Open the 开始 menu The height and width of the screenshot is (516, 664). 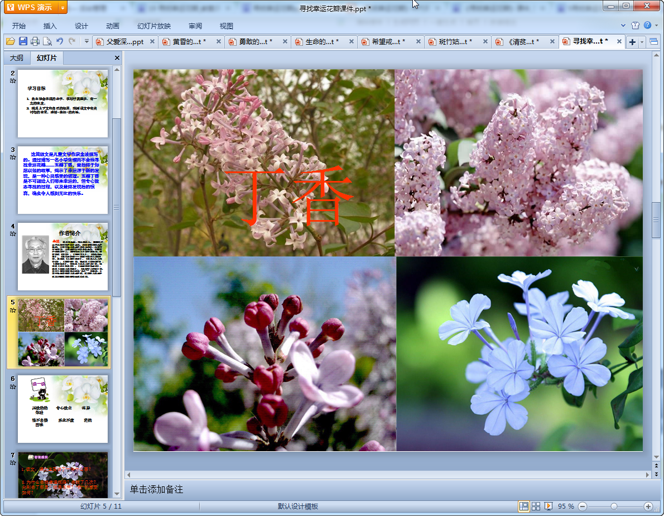coord(18,26)
